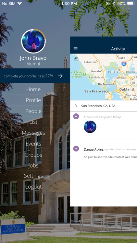This screenshot has width=137, height=243.
Task: Open Home from the side menu
Action: tap(33, 89)
